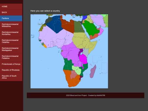Click the footer credit text by Adolfo0788
This screenshot has width=148, height=111.
tap(86, 95)
